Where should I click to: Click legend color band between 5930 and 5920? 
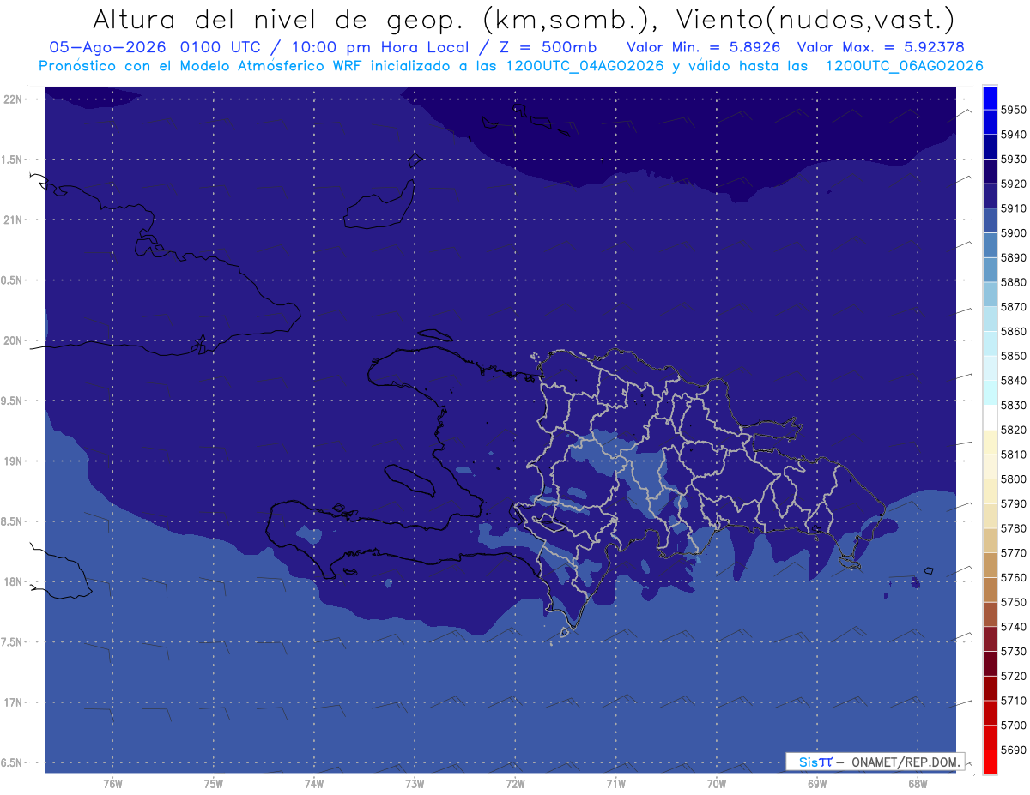click(989, 172)
